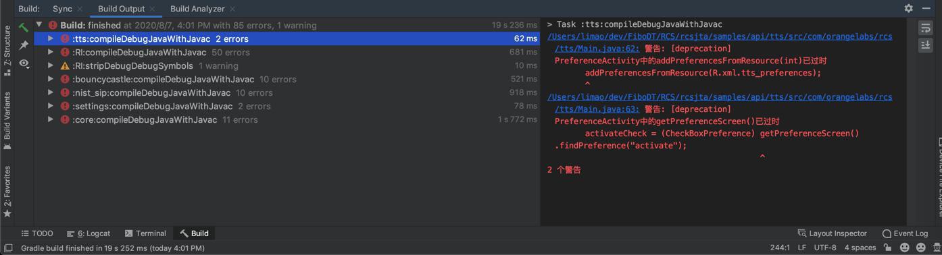Click scroll to end icon
Viewport: 942px width, 255px height.
925,45
